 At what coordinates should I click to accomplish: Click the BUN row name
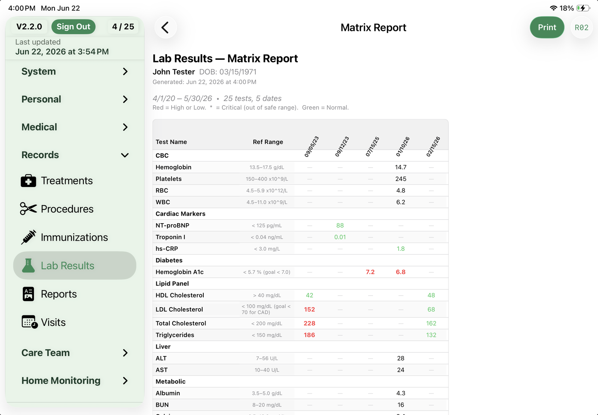[162, 405]
